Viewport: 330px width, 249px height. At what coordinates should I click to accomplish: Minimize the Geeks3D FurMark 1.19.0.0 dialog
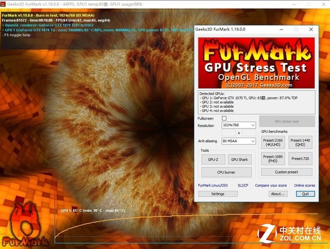tap(281, 29)
